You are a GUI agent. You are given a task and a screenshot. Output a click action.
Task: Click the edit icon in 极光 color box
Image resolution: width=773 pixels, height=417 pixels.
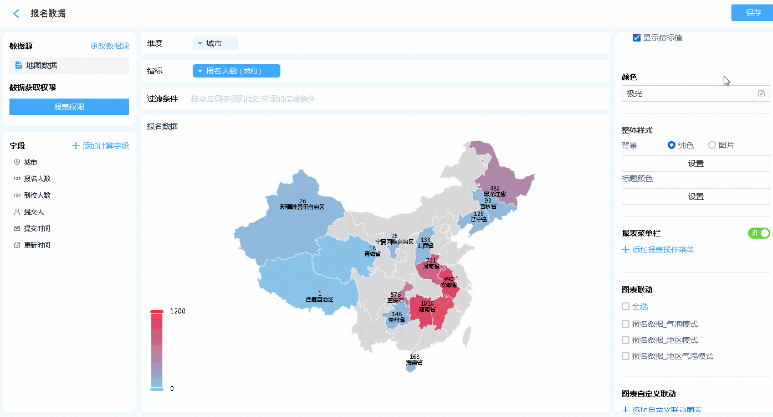click(x=761, y=94)
